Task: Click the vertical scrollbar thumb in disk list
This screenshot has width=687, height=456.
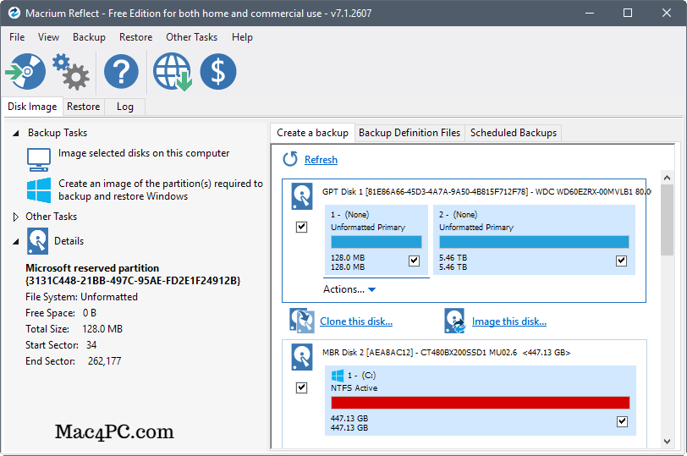Action: pos(667,219)
